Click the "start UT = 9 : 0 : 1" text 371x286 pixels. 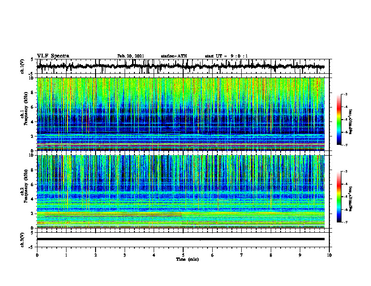(226, 56)
